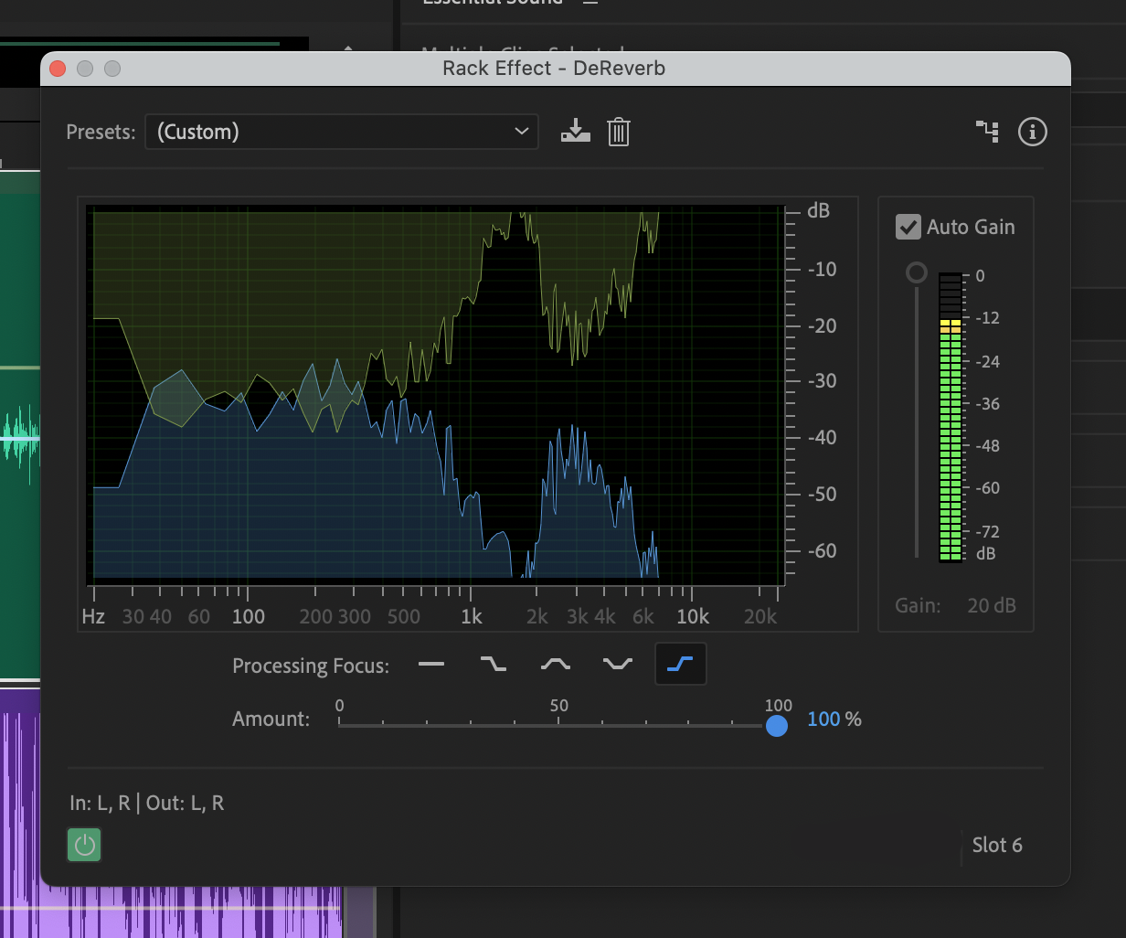Open the side-chain routing editor icon

(x=987, y=132)
